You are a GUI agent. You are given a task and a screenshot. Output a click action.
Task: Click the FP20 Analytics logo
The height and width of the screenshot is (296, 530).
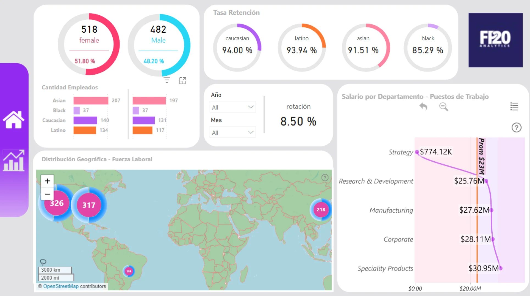[x=495, y=40]
